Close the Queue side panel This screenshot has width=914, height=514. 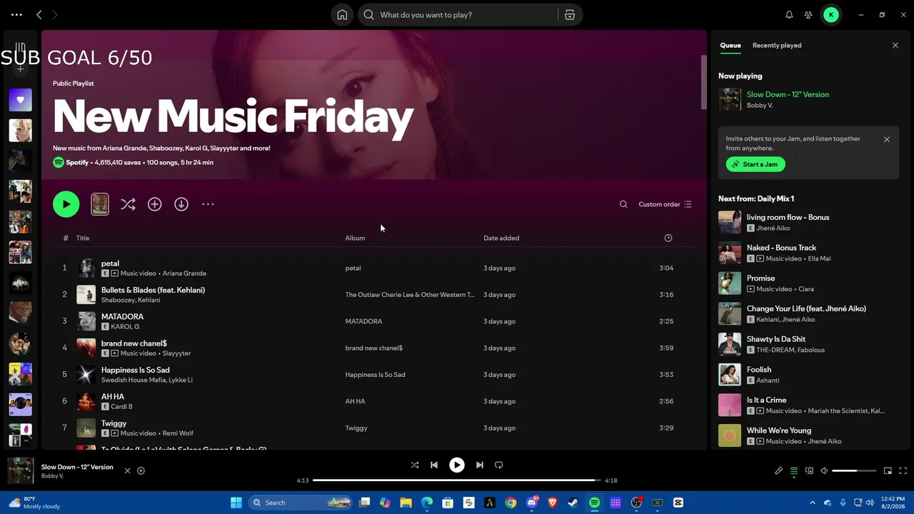(x=895, y=46)
